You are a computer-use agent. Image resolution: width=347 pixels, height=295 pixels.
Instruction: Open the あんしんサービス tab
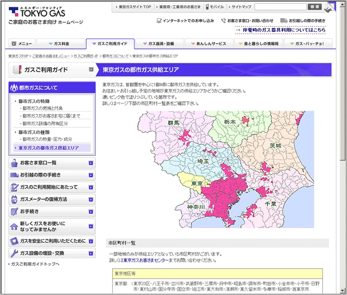(x=209, y=44)
